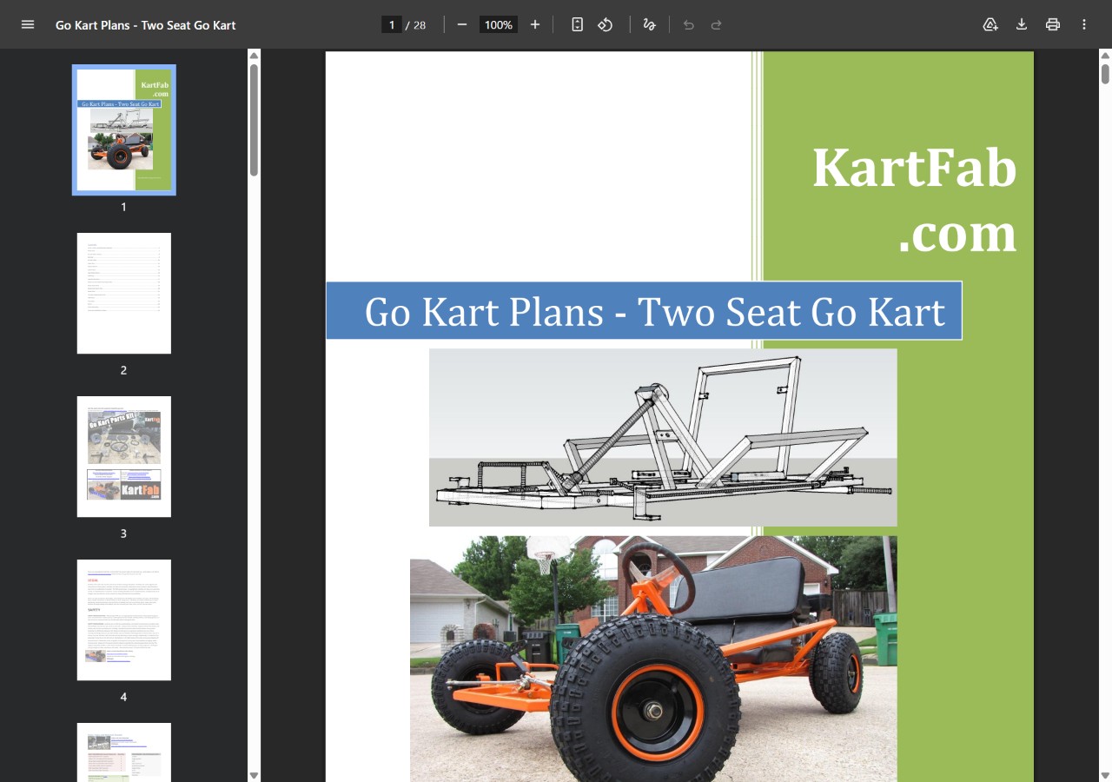The width and height of the screenshot is (1112, 782).
Task: Click the zoom out minus icon
Action: (462, 24)
